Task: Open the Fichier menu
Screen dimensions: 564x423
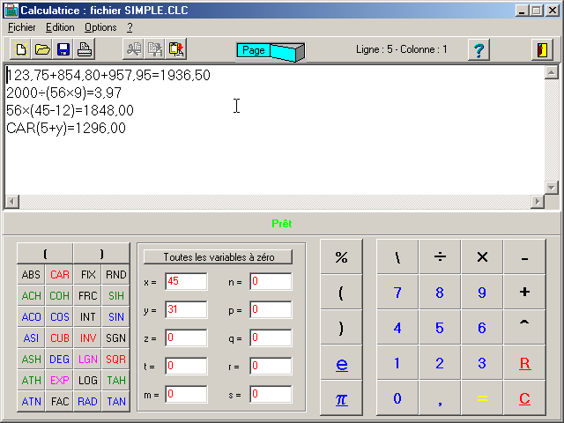Action: (x=21, y=27)
